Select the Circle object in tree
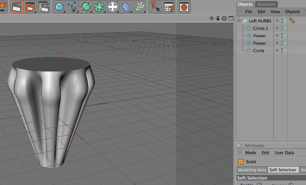Viewport: 306px width, 185px height. point(258,51)
